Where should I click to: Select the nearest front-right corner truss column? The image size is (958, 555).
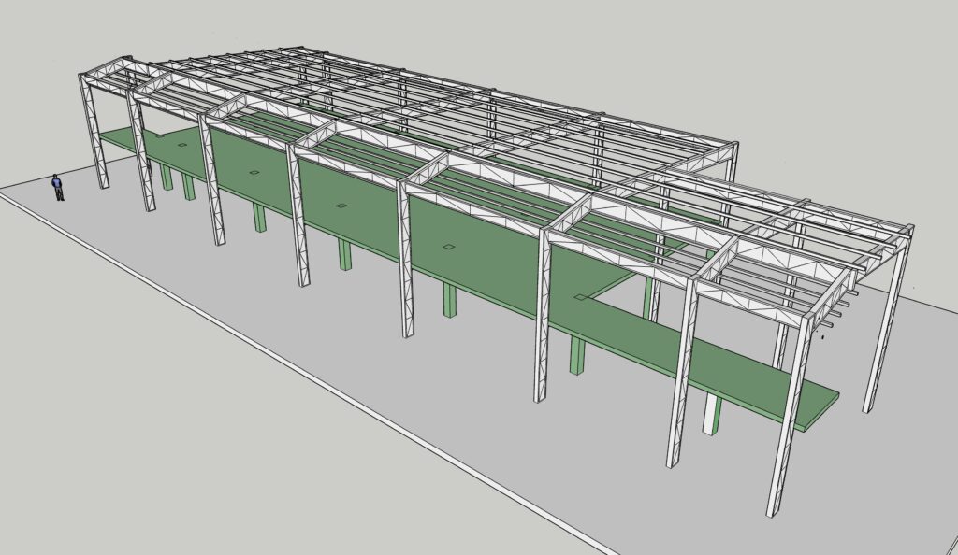coord(789,420)
